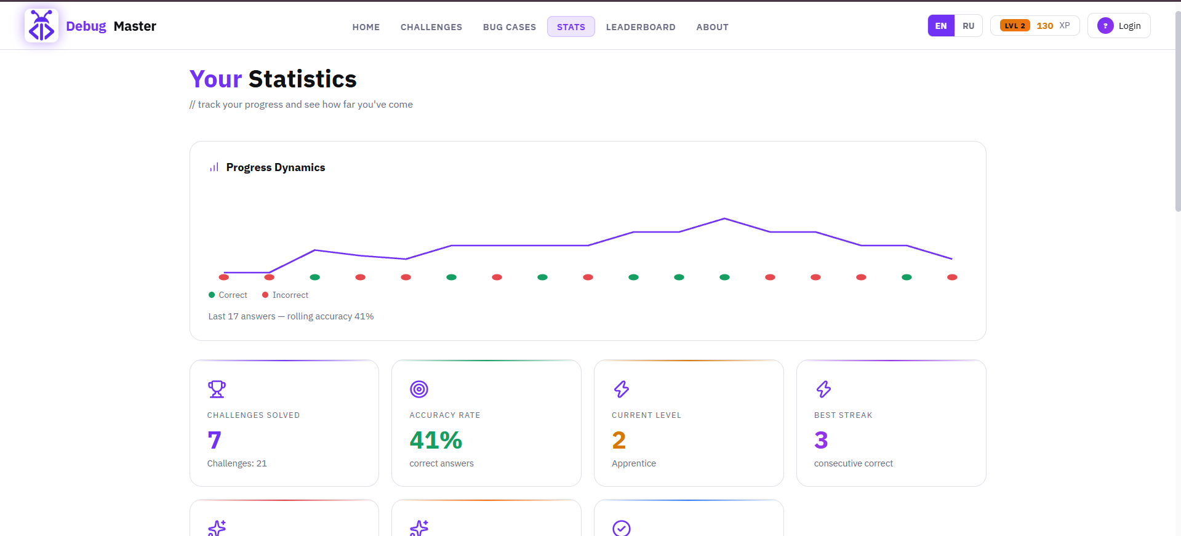
Task: Click the 'Apprentice' level label
Action: pyautogui.click(x=634, y=463)
